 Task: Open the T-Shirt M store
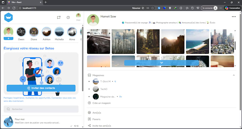coord(105,81)
